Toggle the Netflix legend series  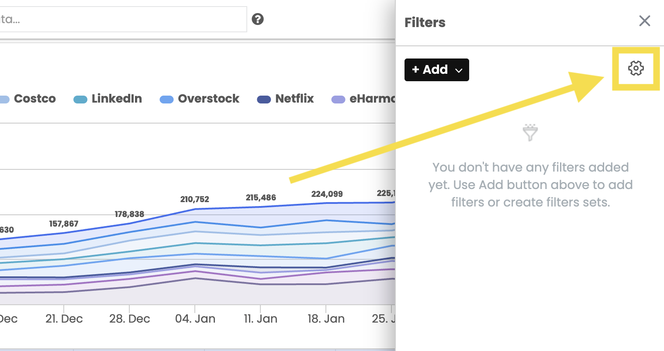click(285, 99)
